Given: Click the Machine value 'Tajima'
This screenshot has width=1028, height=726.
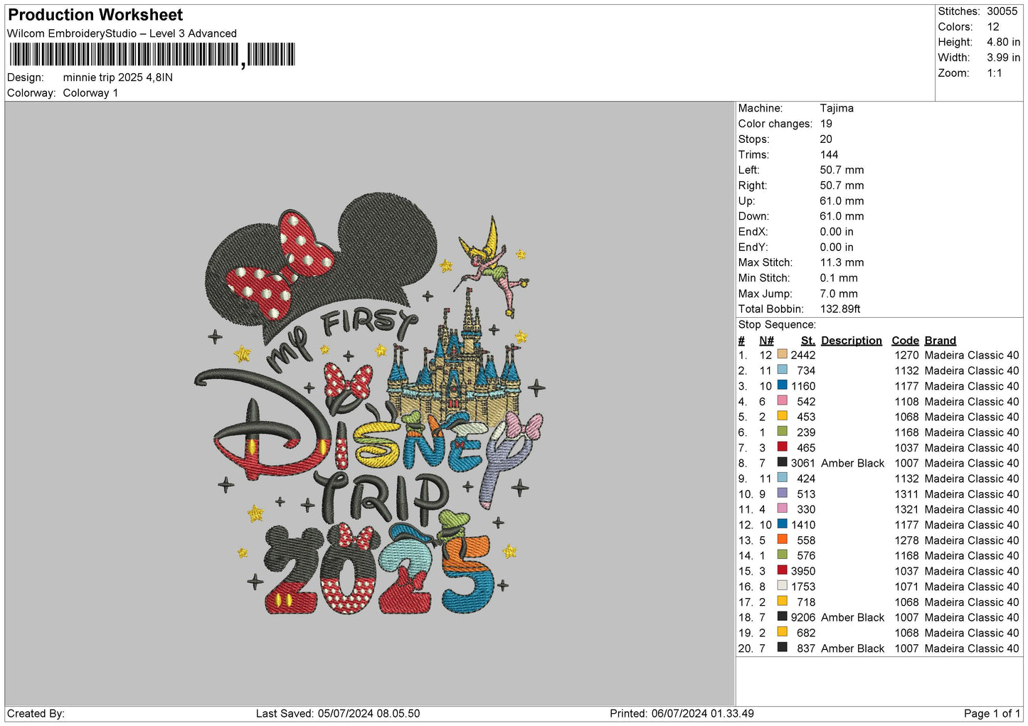Looking at the screenshot, I should pos(837,108).
